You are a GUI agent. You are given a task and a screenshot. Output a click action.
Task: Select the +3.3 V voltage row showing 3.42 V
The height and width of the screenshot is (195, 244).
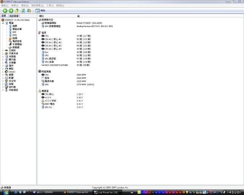coord(62,97)
